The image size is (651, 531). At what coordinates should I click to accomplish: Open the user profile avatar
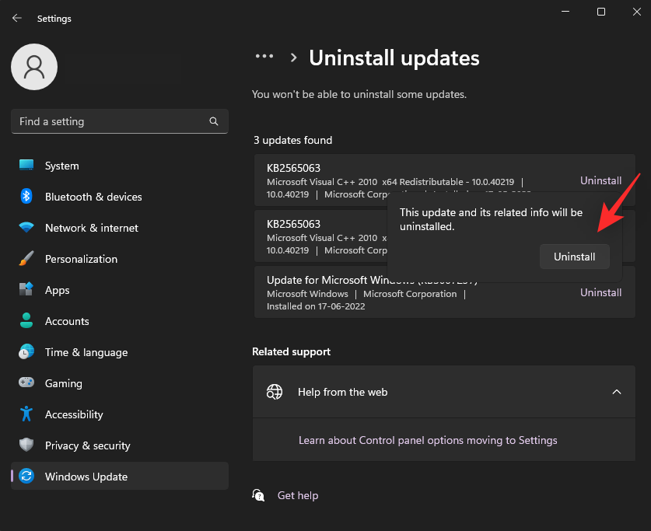pos(33,67)
